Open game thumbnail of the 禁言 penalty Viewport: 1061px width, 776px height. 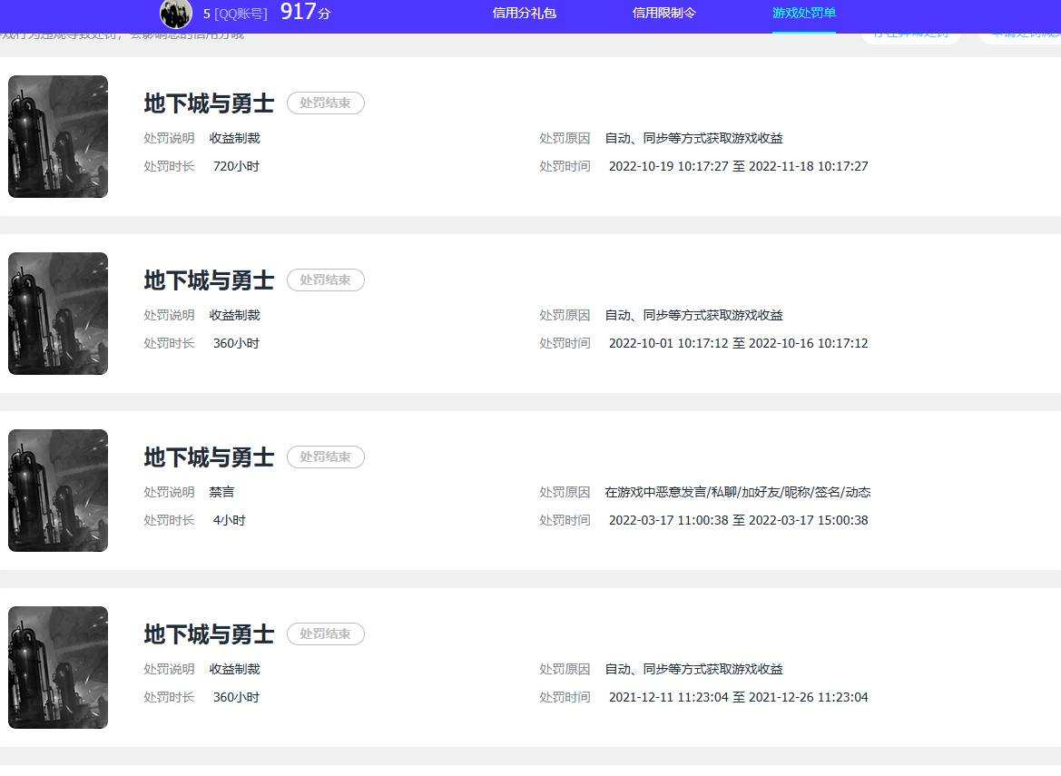pos(58,490)
